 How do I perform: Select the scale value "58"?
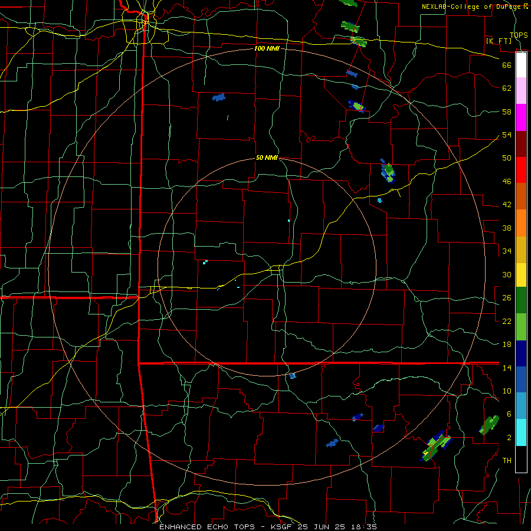click(x=507, y=112)
